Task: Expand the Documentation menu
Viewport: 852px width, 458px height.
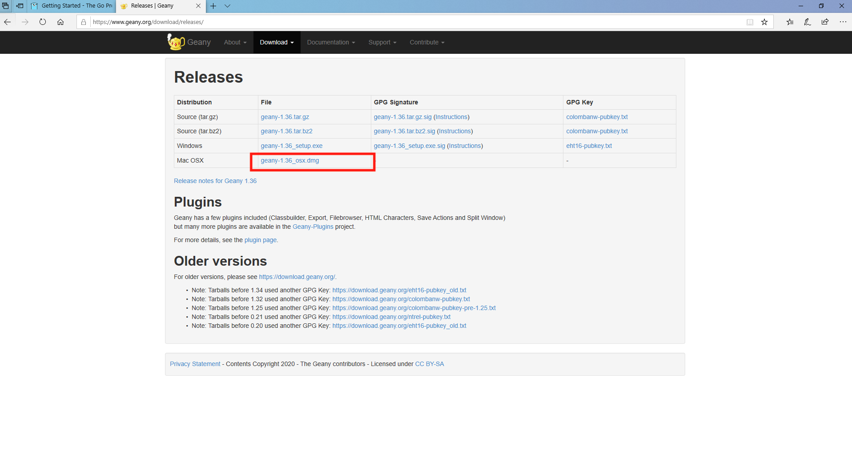Action: coord(331,42)
